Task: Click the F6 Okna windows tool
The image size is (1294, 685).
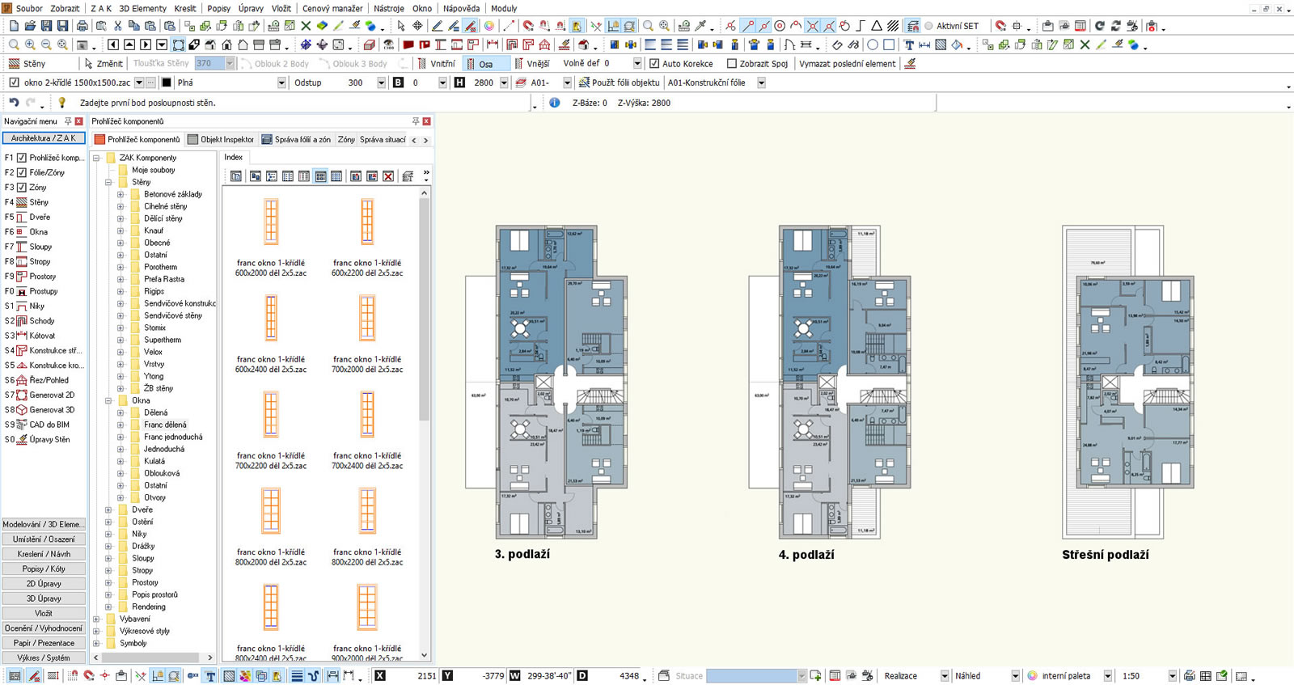Action: tap(38, 232)
